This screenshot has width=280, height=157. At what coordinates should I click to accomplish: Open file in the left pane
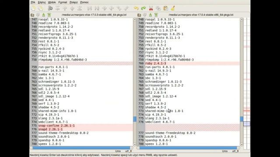(32, 15)
